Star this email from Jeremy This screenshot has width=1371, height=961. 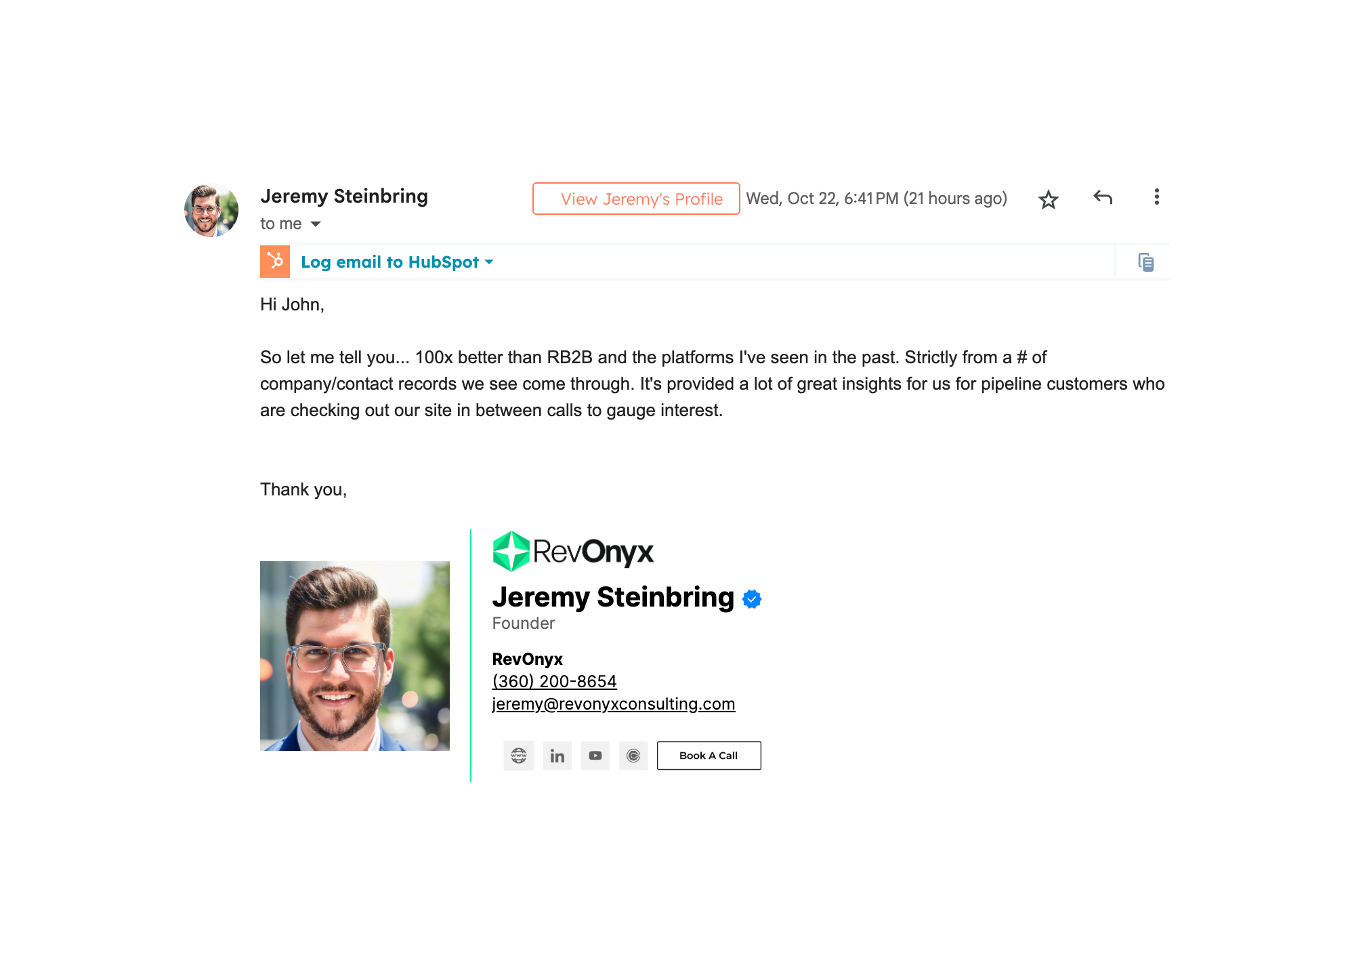point(1048,199)
